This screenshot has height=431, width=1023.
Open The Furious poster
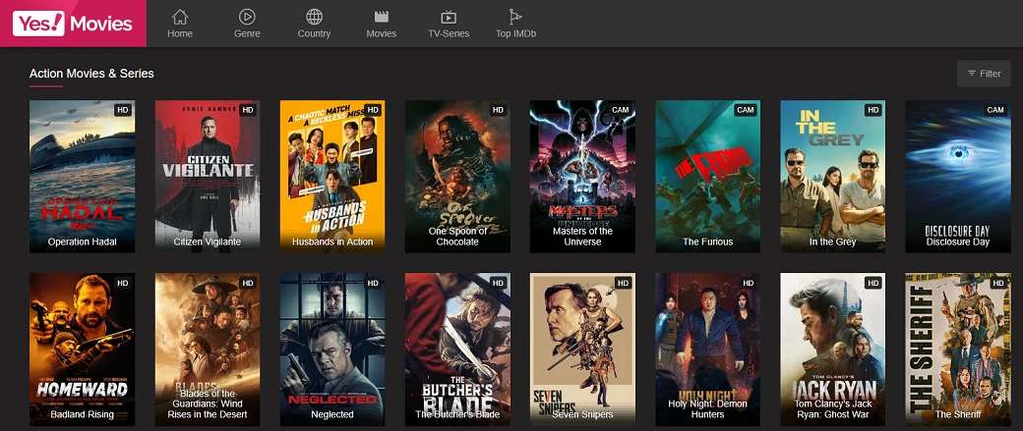708,177
